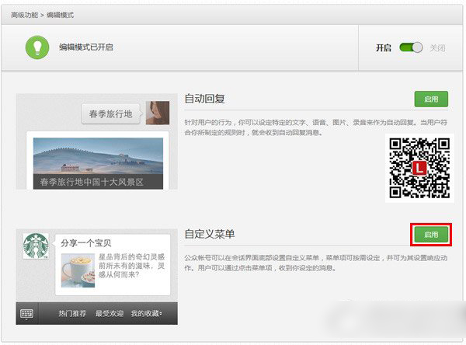Image resolution: width=466 pixels, height=345 pixels.
Task: Enable the 自动回复 feature with its 启用 button
Action: click(x=431, y=99)
